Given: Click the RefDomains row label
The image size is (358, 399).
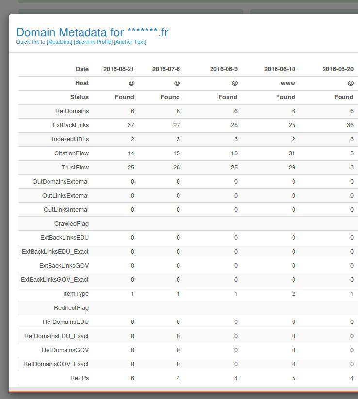Looking at the screenshot, I should pos(72,111).
